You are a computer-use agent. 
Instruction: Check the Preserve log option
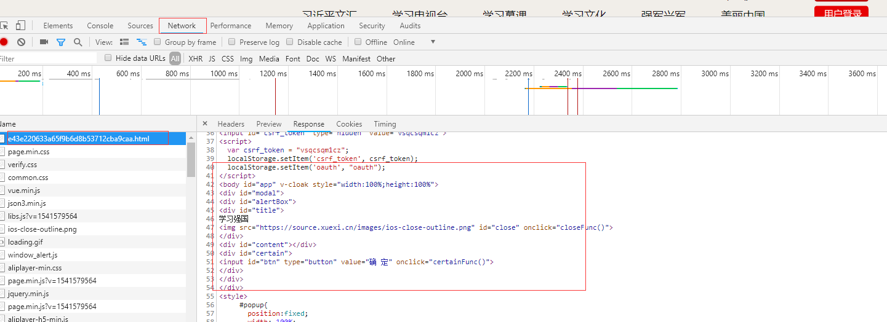pyautogui.click(x=232, y=42)
